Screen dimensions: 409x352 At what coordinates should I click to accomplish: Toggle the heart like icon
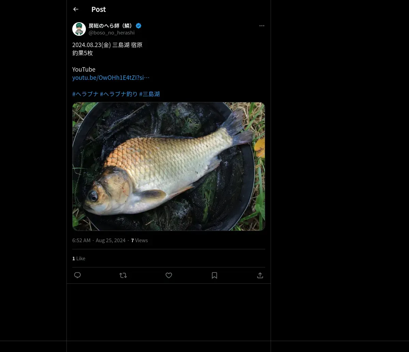(169, 275)
